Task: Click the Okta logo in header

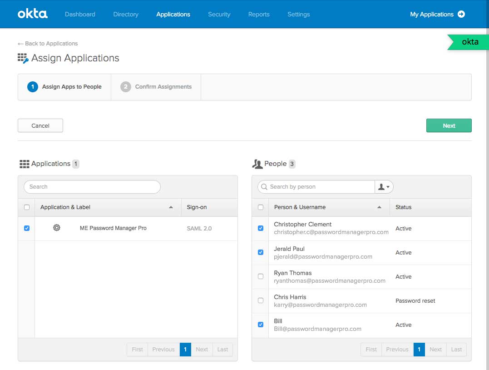Action: [32, 14]
